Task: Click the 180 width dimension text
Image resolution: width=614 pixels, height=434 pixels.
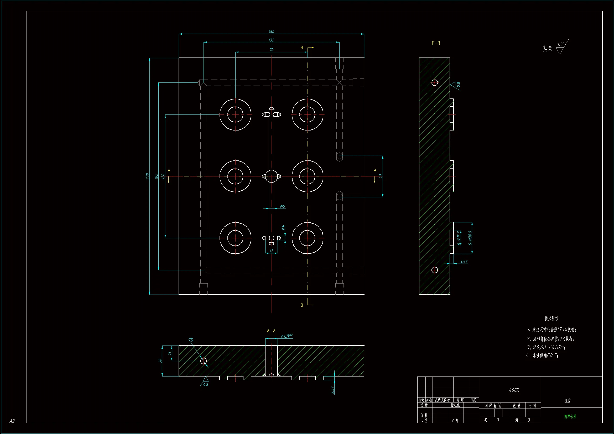Action: tap(271, 32)
